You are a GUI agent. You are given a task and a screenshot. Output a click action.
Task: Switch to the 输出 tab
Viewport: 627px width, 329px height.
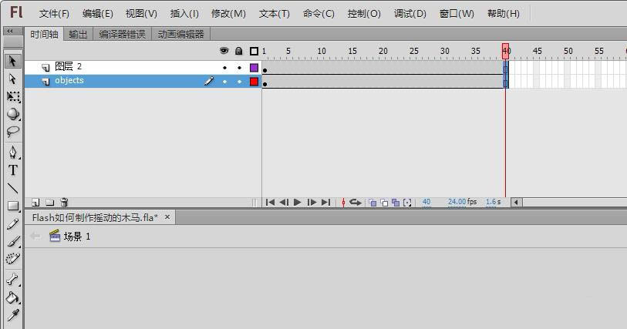click(x=78, y=35)
